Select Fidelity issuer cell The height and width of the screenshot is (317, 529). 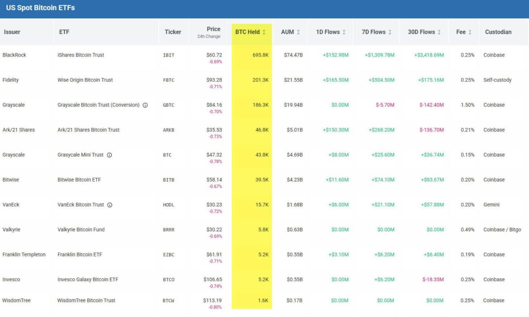click(x=10, y=80)
